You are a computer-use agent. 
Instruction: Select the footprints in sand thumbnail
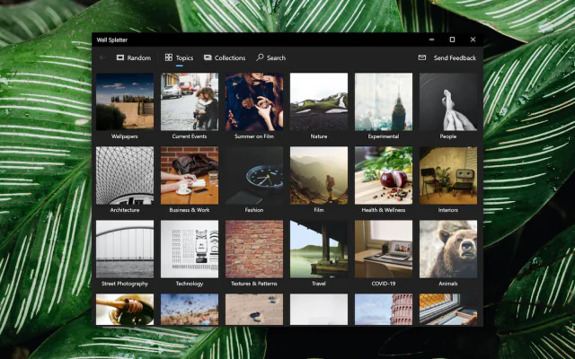point(254,310)
